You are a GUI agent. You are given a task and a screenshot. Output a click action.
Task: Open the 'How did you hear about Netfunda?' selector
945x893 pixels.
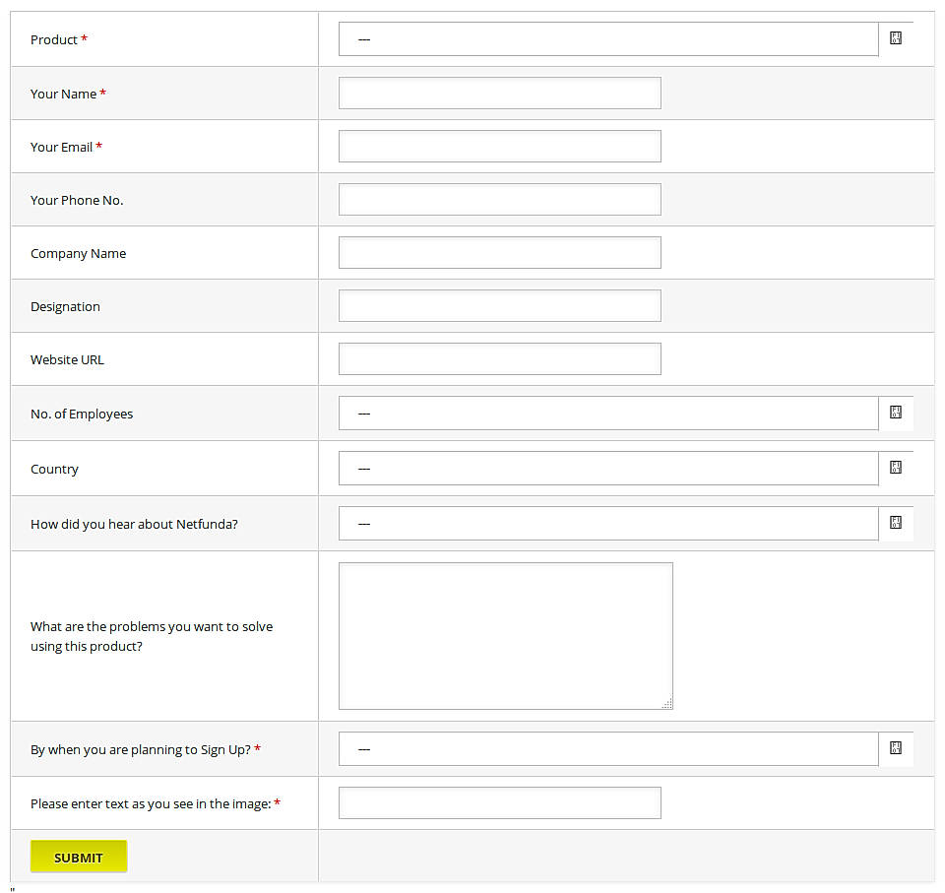[x=607, y=523]
